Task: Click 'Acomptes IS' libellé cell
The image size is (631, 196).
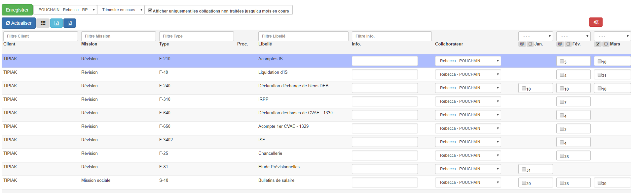Action: tap(271, 59)
